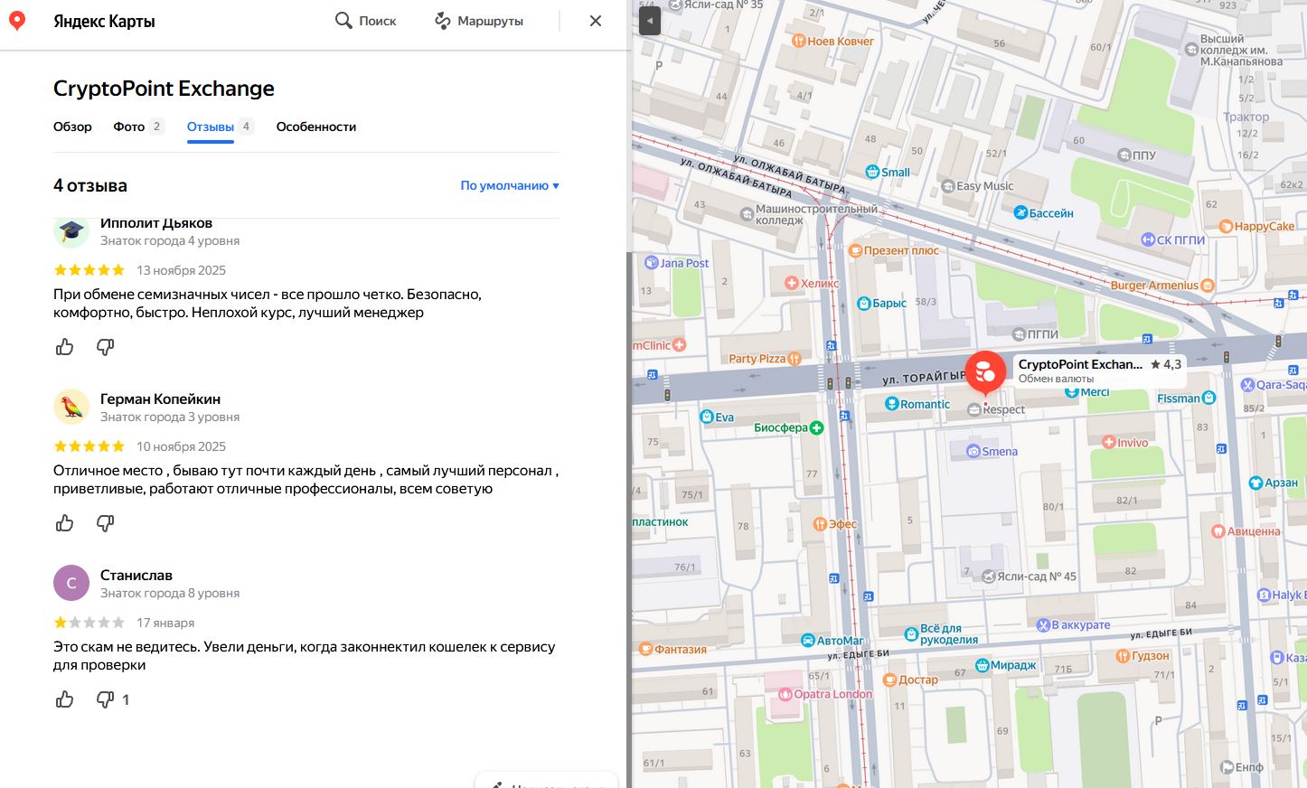Like Герман Копейкин's review

pyautogui.click(x=65, y=523)
